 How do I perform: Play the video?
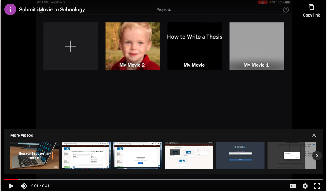11,186
